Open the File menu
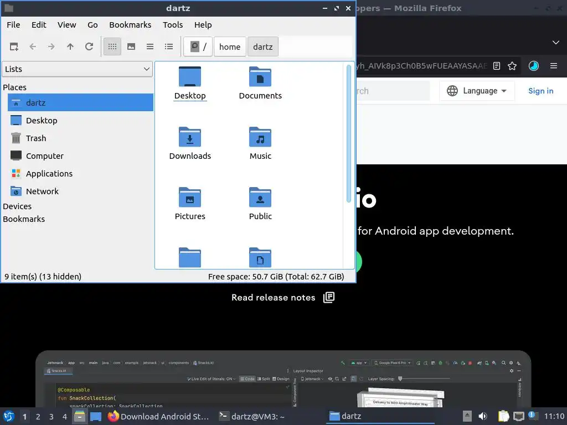This screenshot has height=425, width=567. pos(13,25)
